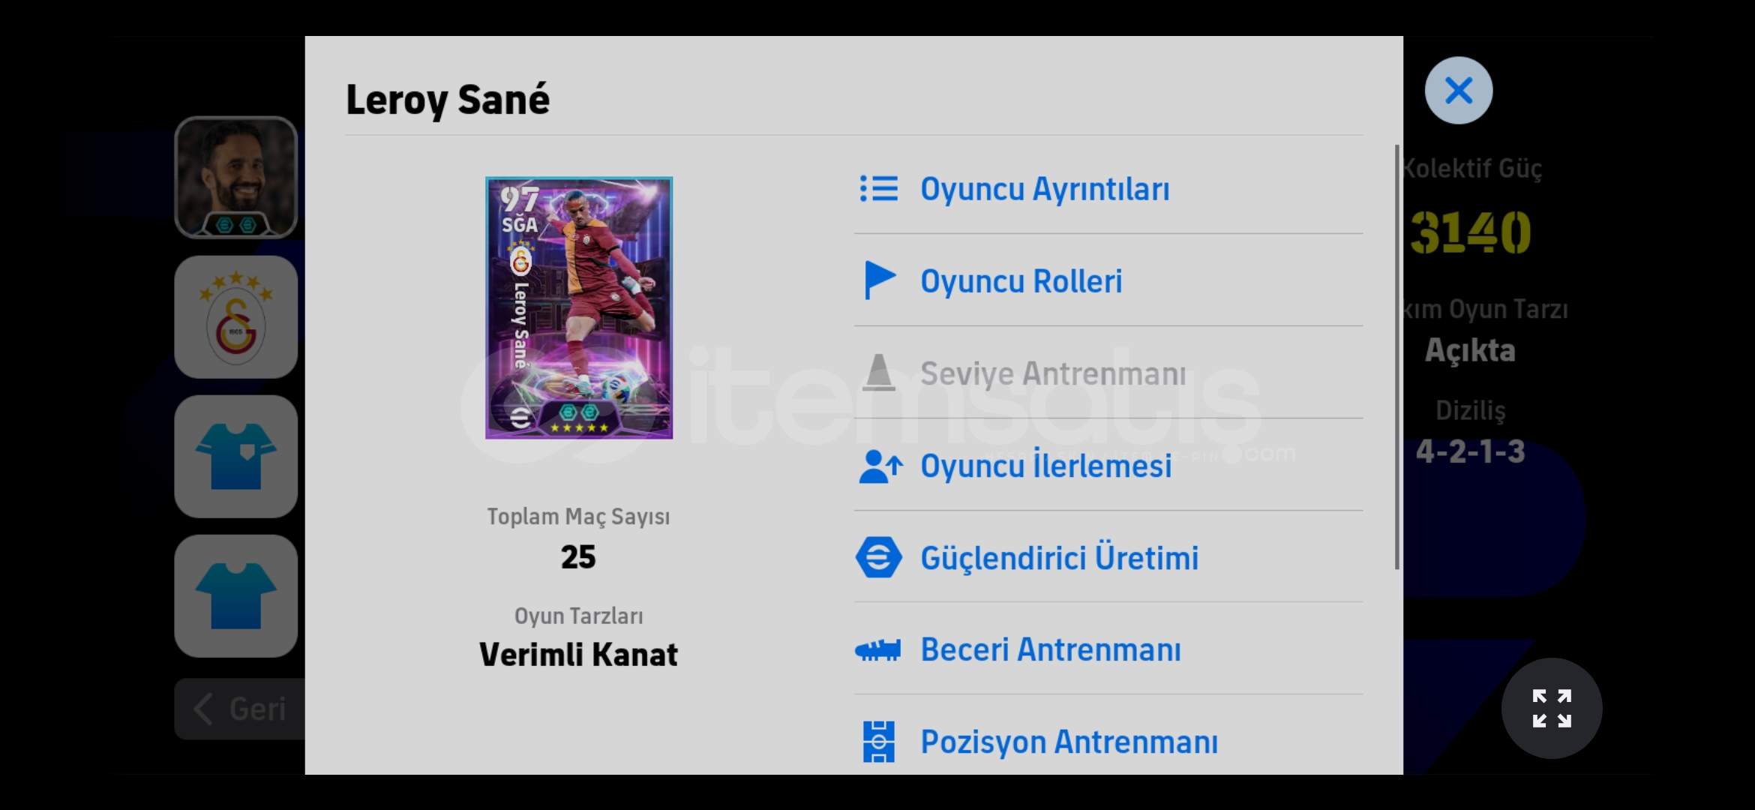This screenshot has width=1755, height=810.
Task: Open the Oyuncu Ayrıntıları list icon
Action: 878,189
